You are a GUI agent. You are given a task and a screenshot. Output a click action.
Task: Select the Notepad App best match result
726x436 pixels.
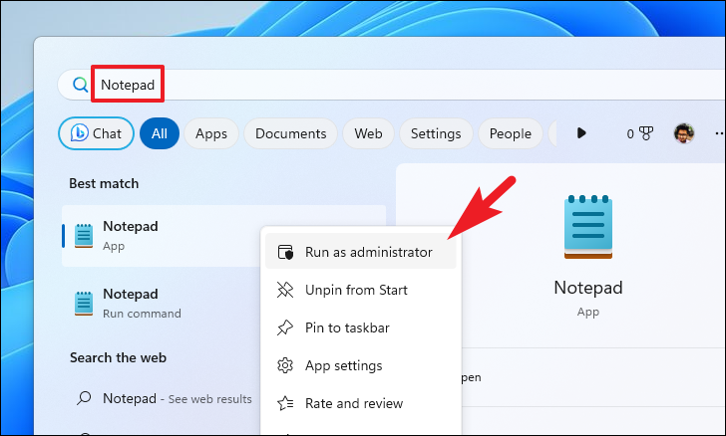tap(224, 236)
